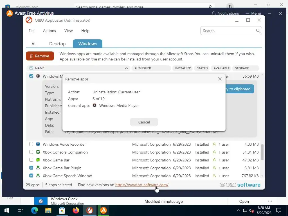Open the oo-software.com link

(x=142, y=185)
